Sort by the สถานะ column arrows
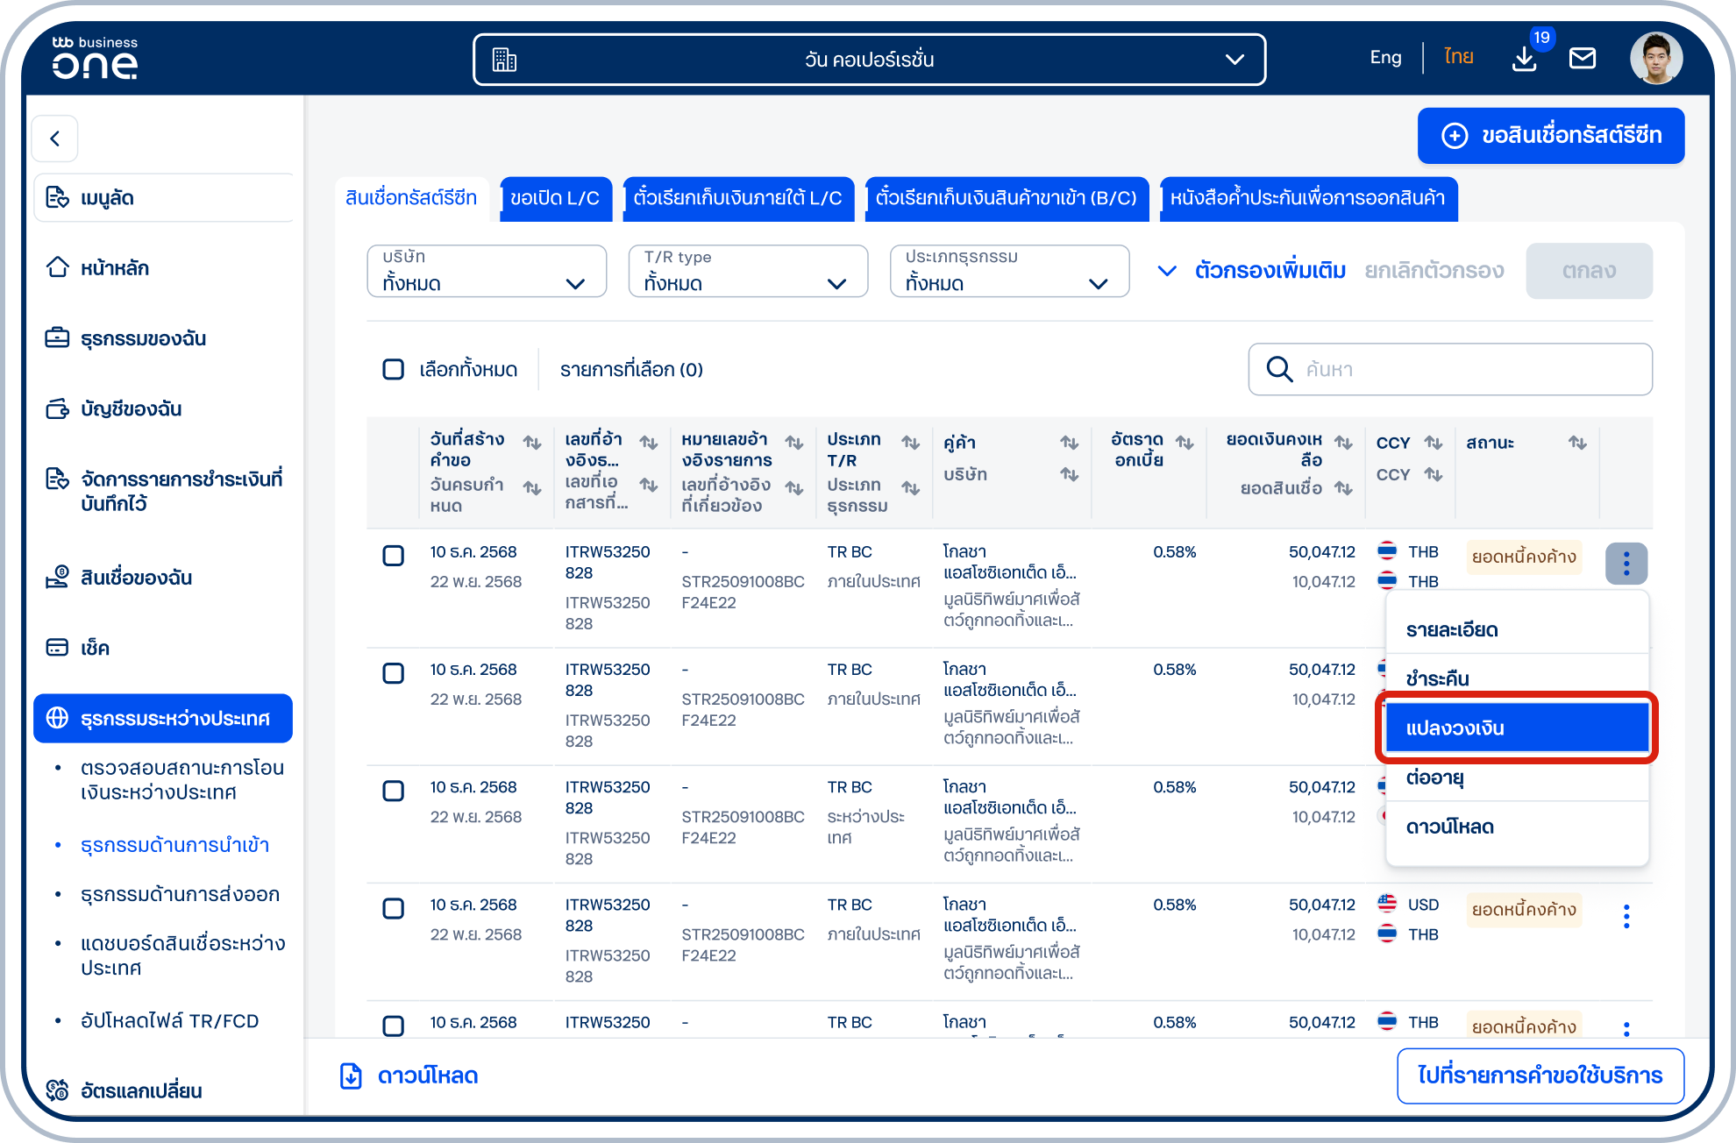 [1577, 443]
